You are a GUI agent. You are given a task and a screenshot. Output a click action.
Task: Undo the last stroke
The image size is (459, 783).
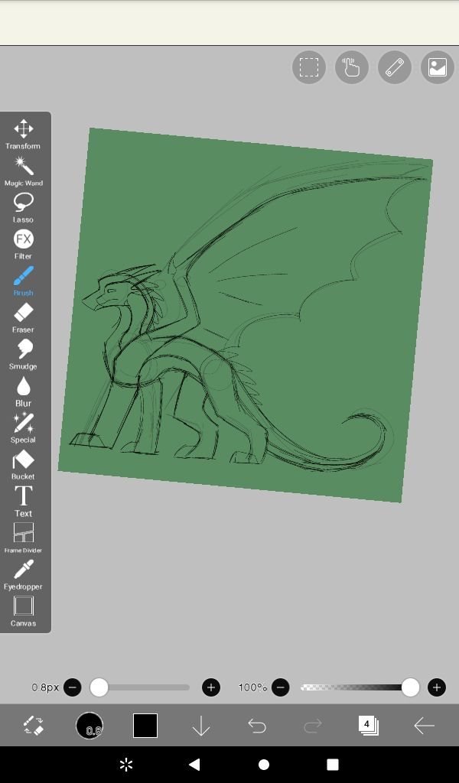click(x=257, y=726)
